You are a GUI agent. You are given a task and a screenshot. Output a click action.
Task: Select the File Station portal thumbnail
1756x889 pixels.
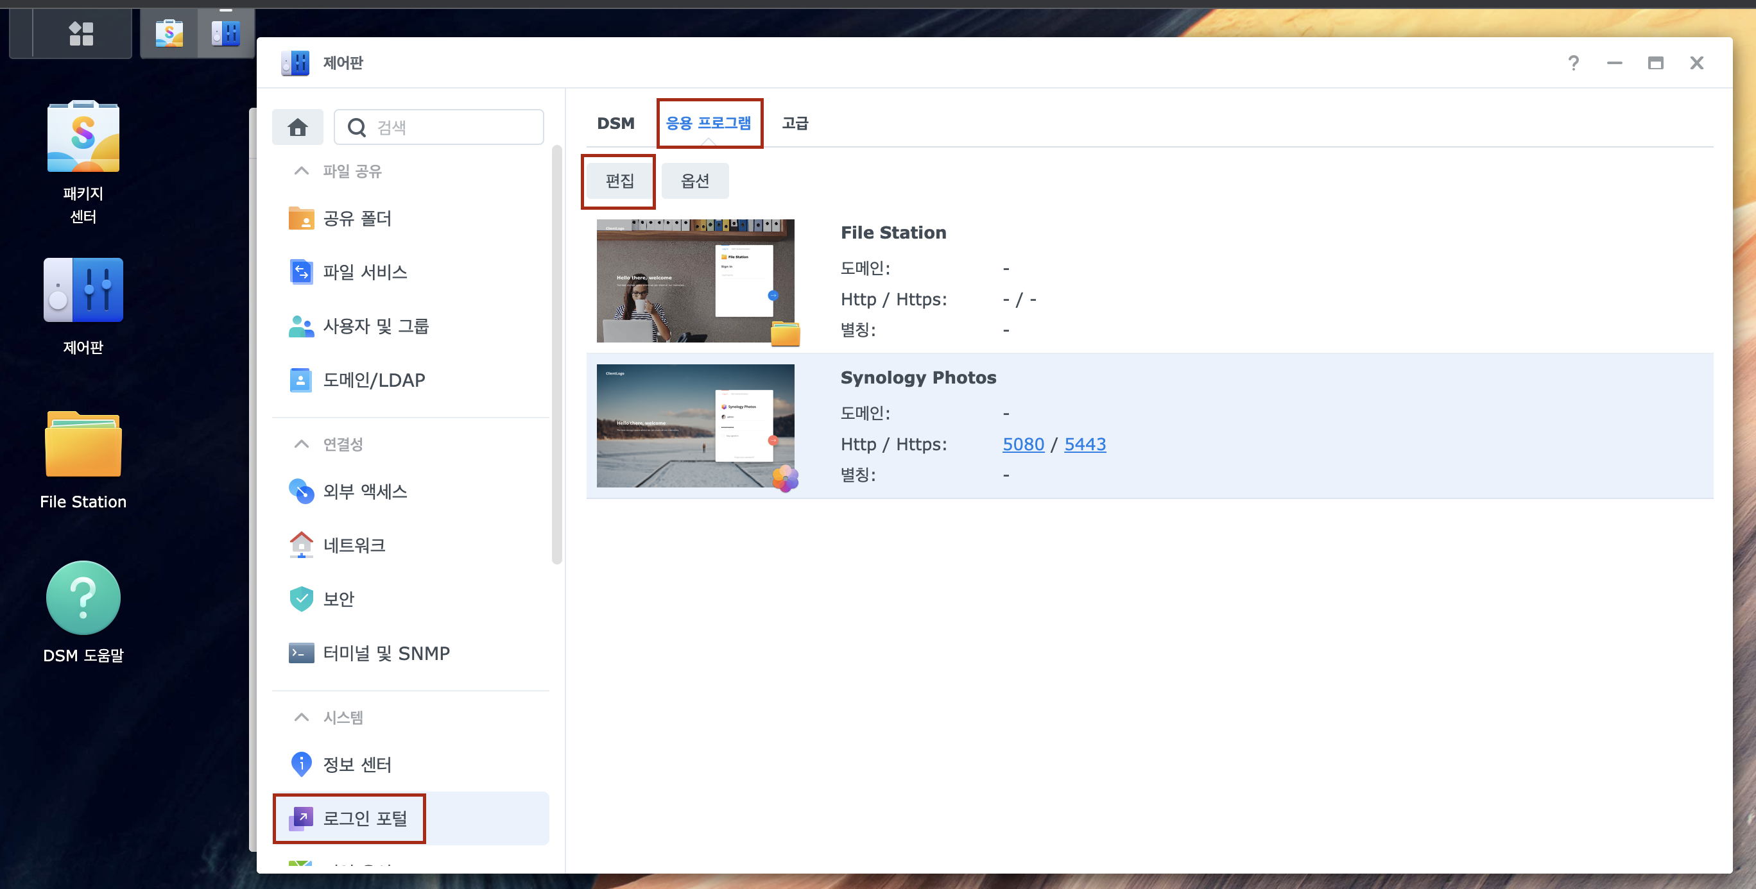point(694,281)
